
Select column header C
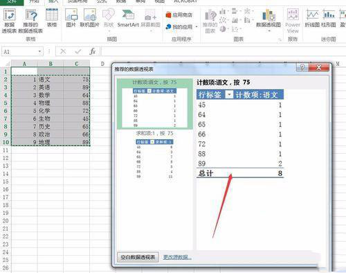click(77, 64)
